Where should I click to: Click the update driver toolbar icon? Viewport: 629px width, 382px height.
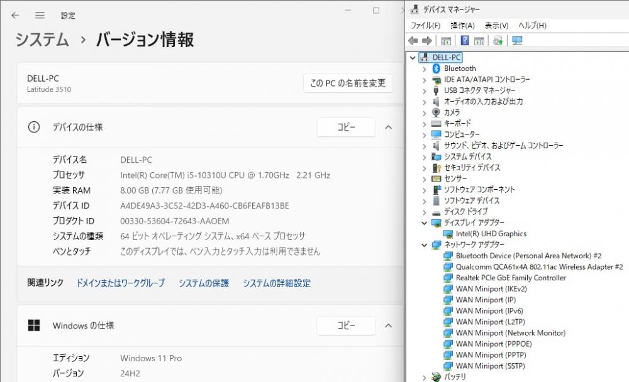(x=498, y=40)
